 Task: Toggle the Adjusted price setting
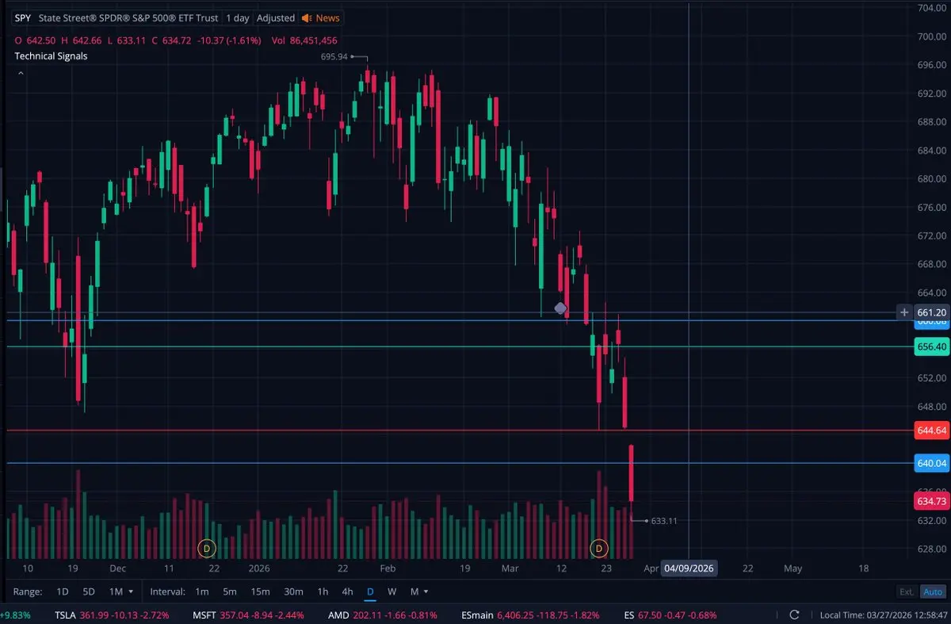276,17
